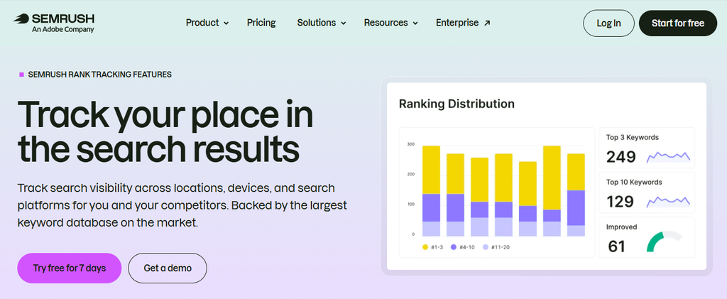The image size is (727, 299).
Task: Click the Get a demo button
Action: click(x=168, y=268)
